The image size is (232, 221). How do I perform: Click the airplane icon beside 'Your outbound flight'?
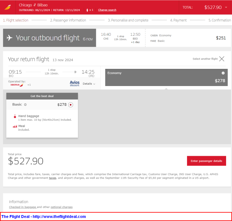pos(9,38)
